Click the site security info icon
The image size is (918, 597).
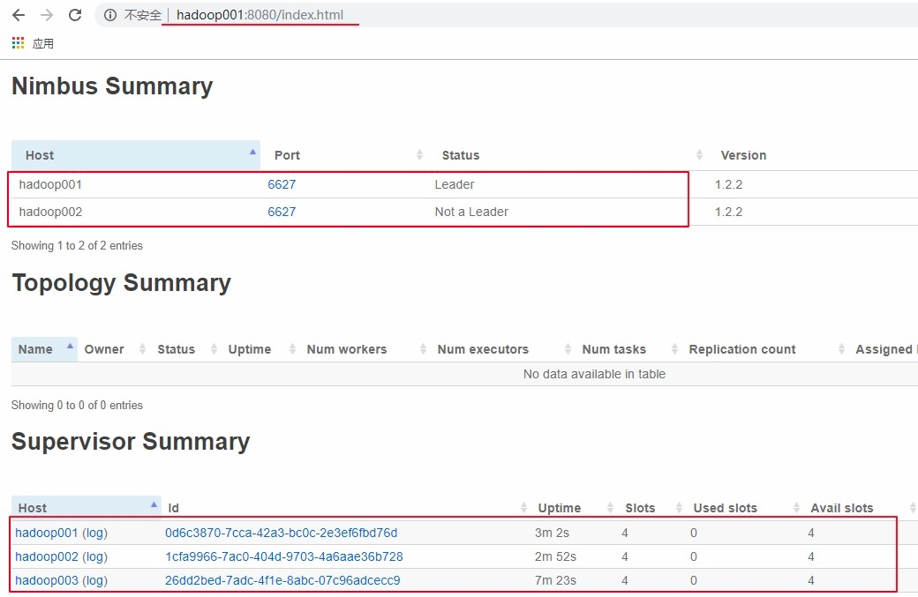pyautogui.click(x=110, y=15)
